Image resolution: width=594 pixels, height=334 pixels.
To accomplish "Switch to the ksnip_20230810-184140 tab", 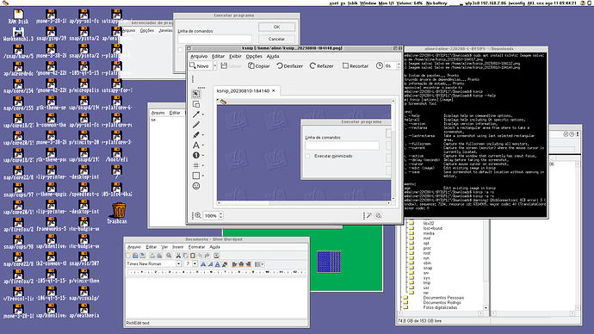I will 243,91.
